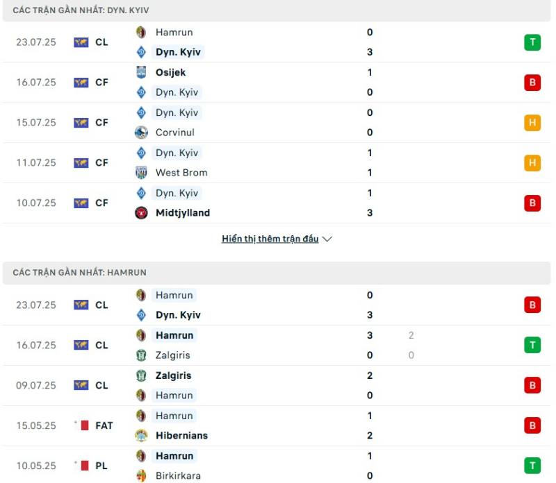Viewport: 556px width, 483px height.
Task: Click the Hibernians team crest
Action: tap(141, 436)
